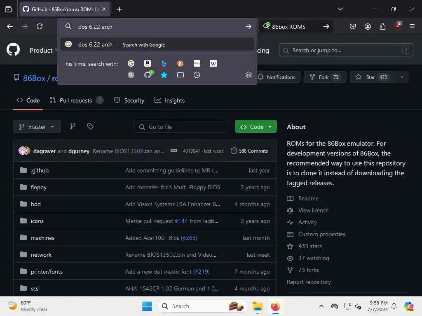Open the printer/fonts folder

[47, 272]
